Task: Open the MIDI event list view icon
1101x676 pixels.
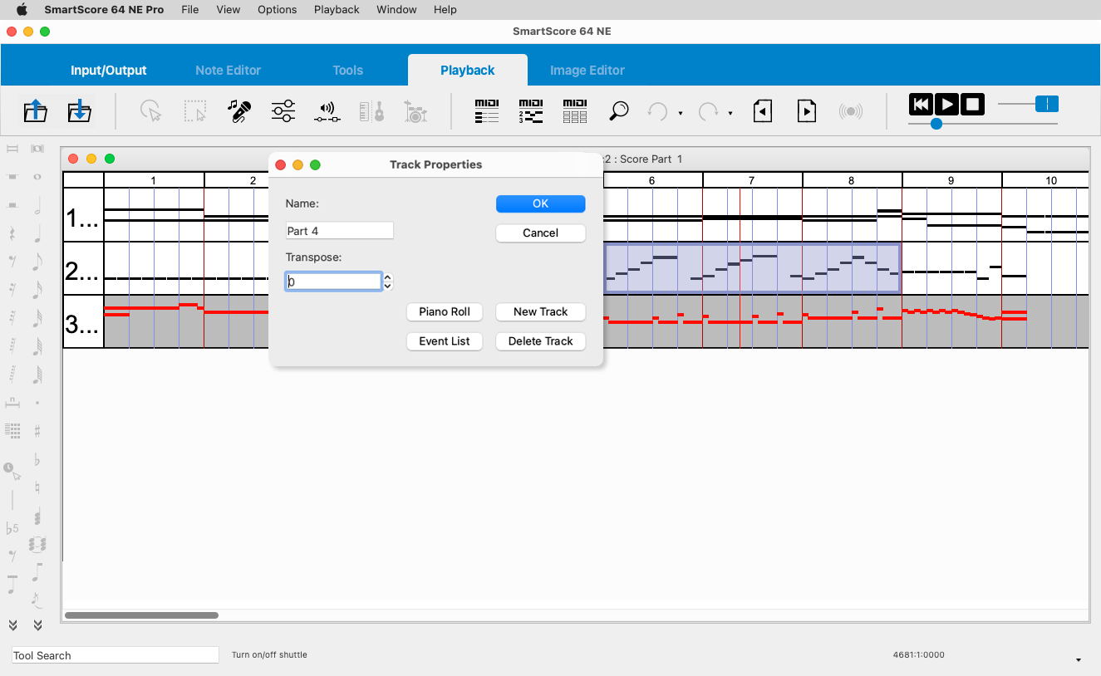Action: pyautogui.click(x=487, y=111)
